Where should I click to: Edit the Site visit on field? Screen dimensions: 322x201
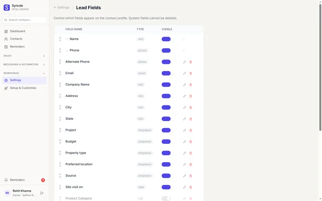184,187
